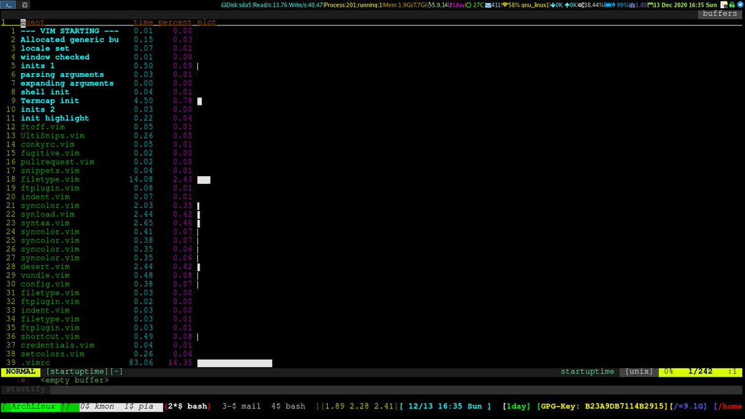Click the Termcap init plot bar
The image size is (745, 419).
[x=200, y=101]
